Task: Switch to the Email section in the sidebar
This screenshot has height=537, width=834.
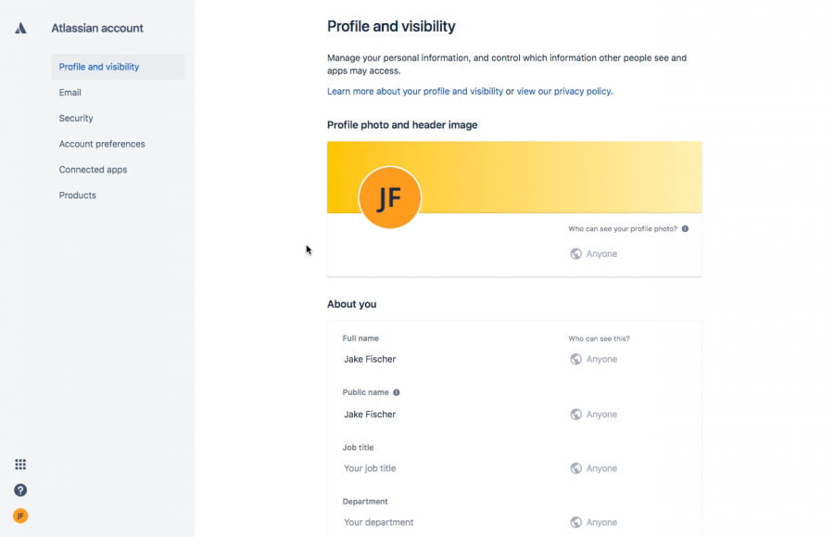Action: pos(69,92)
